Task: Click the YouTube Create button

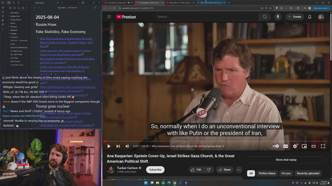Action: (x=294, y=17)
